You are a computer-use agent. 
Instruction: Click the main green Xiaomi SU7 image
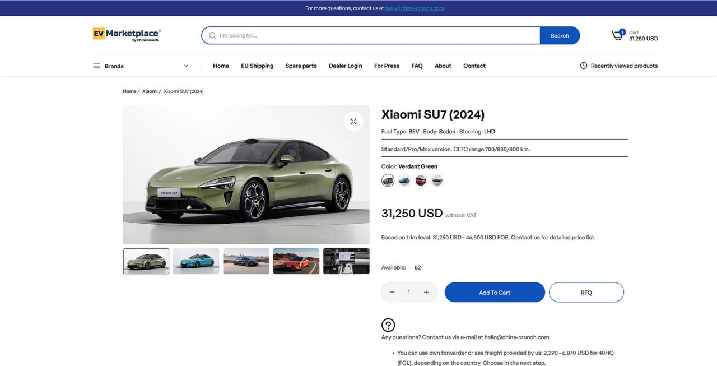[246, 174]
